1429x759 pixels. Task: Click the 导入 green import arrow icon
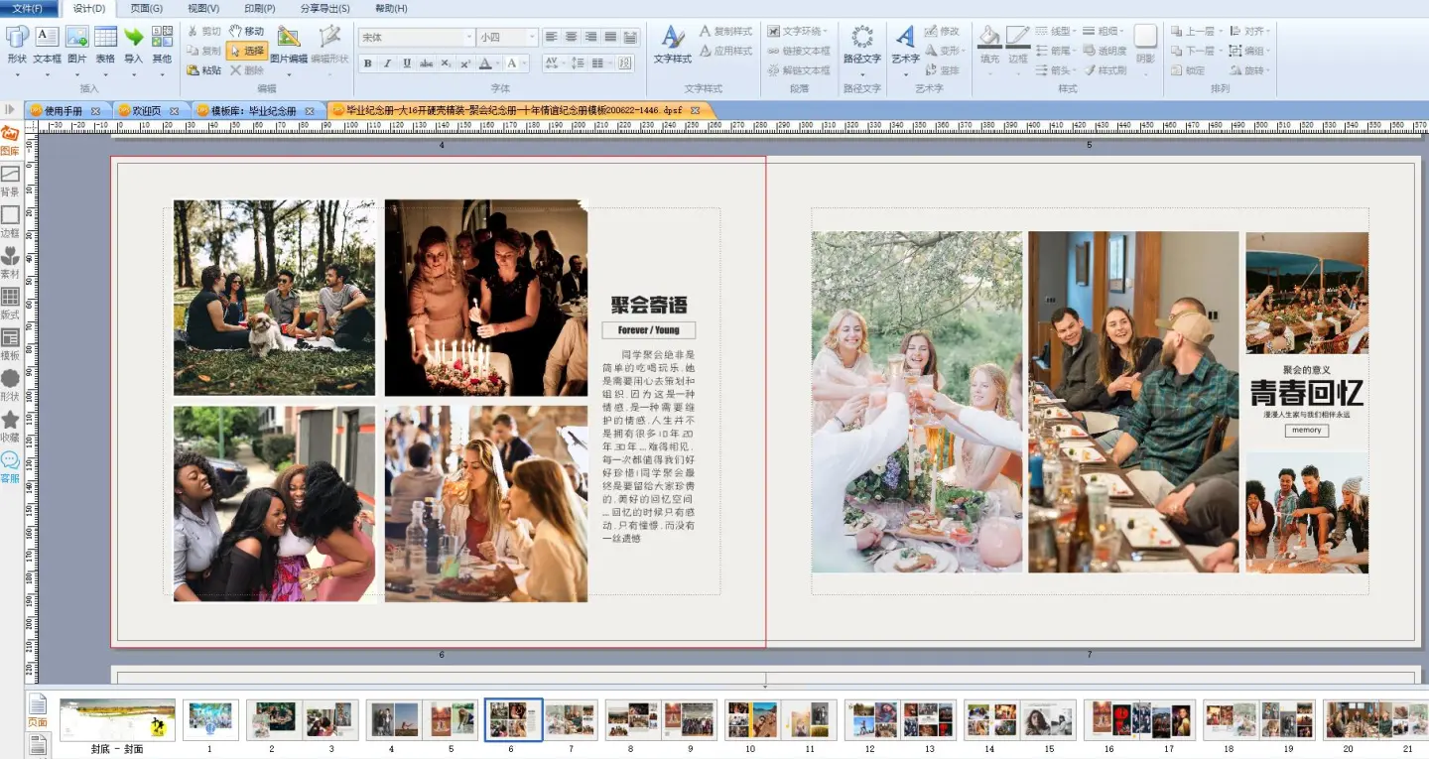(133, 38)
